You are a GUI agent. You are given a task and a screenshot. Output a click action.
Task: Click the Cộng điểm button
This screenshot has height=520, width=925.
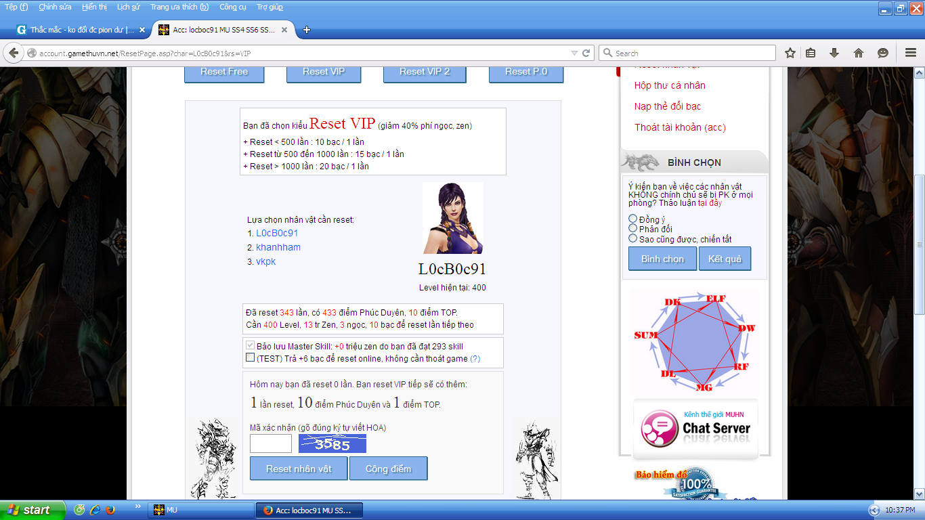coord(389,469)
